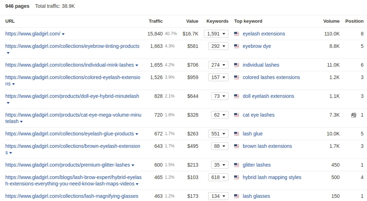Open caret menu for individual-mink-lashes URL
The height and width of the screenshot is (201, 367).
(137, 65)
